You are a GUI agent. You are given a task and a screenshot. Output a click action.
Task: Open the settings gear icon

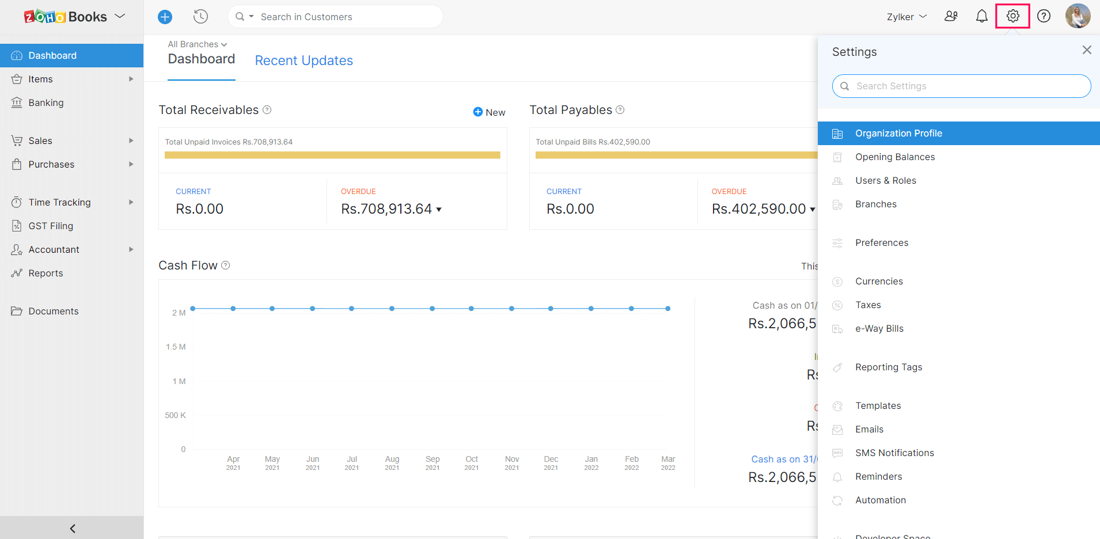(1012, 16)
